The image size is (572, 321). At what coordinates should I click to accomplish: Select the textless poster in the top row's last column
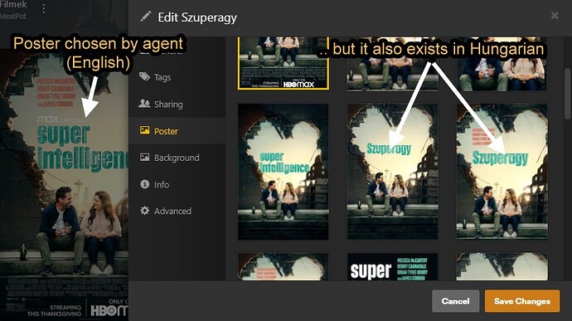click(x=502, y=64)
